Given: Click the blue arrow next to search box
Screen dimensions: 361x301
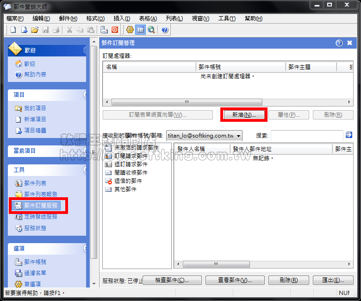Looking at the screenshot, I should [349, 135].
